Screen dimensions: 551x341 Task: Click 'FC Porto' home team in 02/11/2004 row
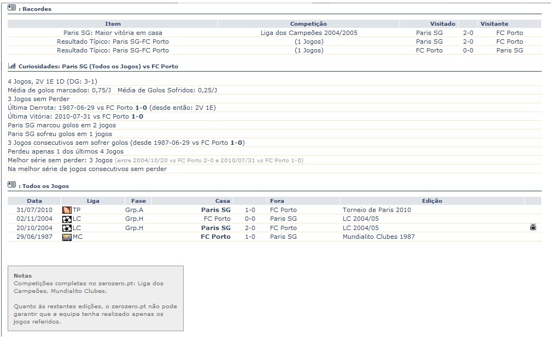217,219
